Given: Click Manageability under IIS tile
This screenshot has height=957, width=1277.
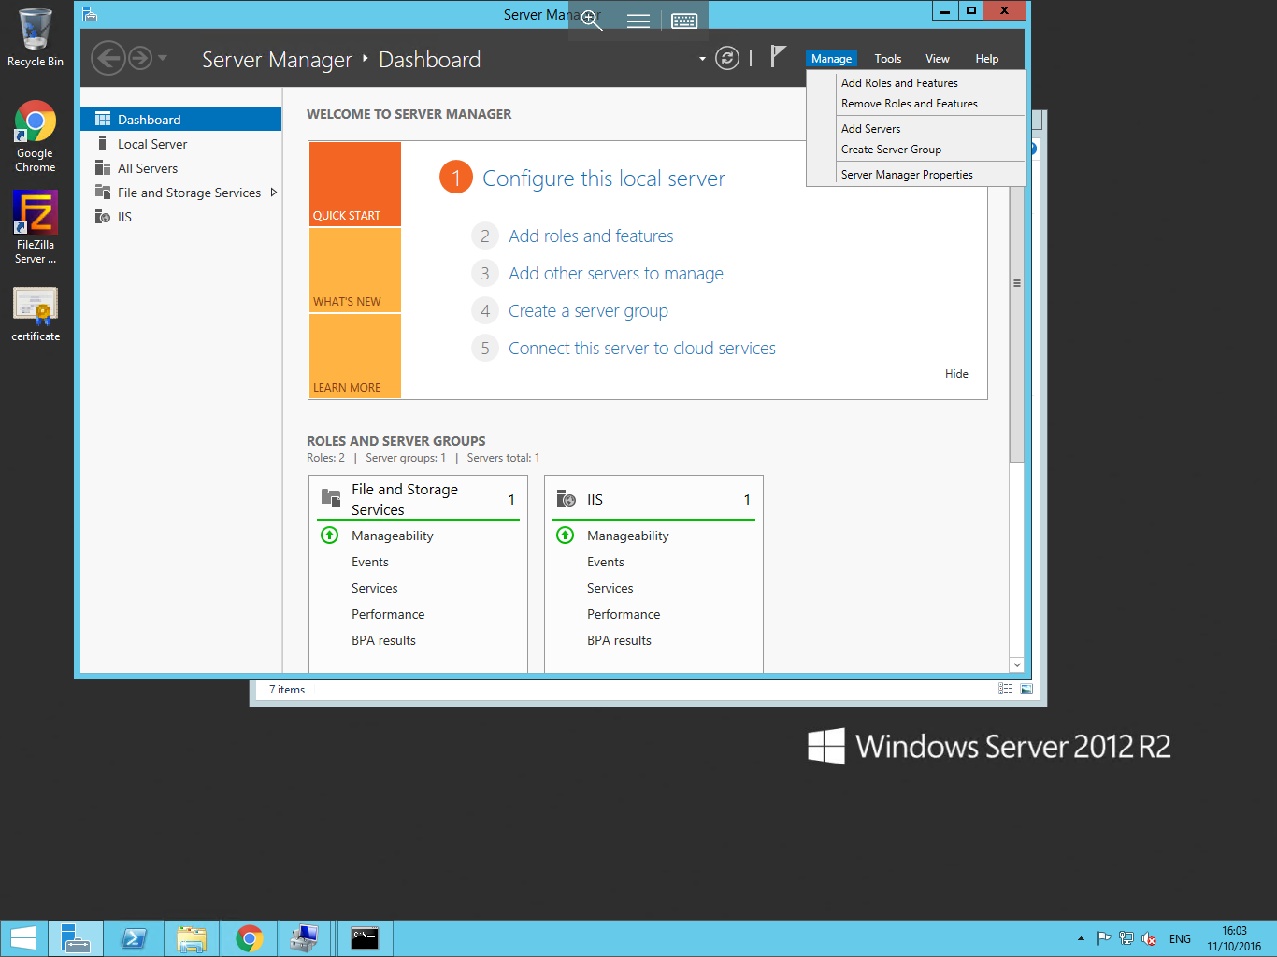Looking at the screenshot, I should point(628,536).
